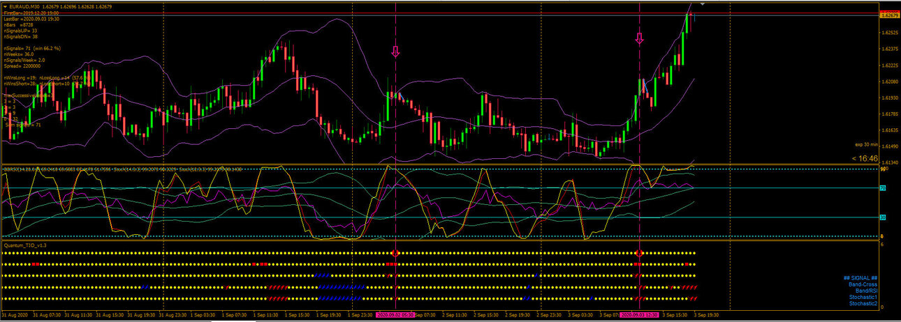Click the 1.61930 price axis label
Screen dimensions: 901x322
(x=889, y=98)
